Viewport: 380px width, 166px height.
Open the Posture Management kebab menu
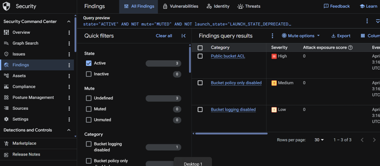point(69,97)
